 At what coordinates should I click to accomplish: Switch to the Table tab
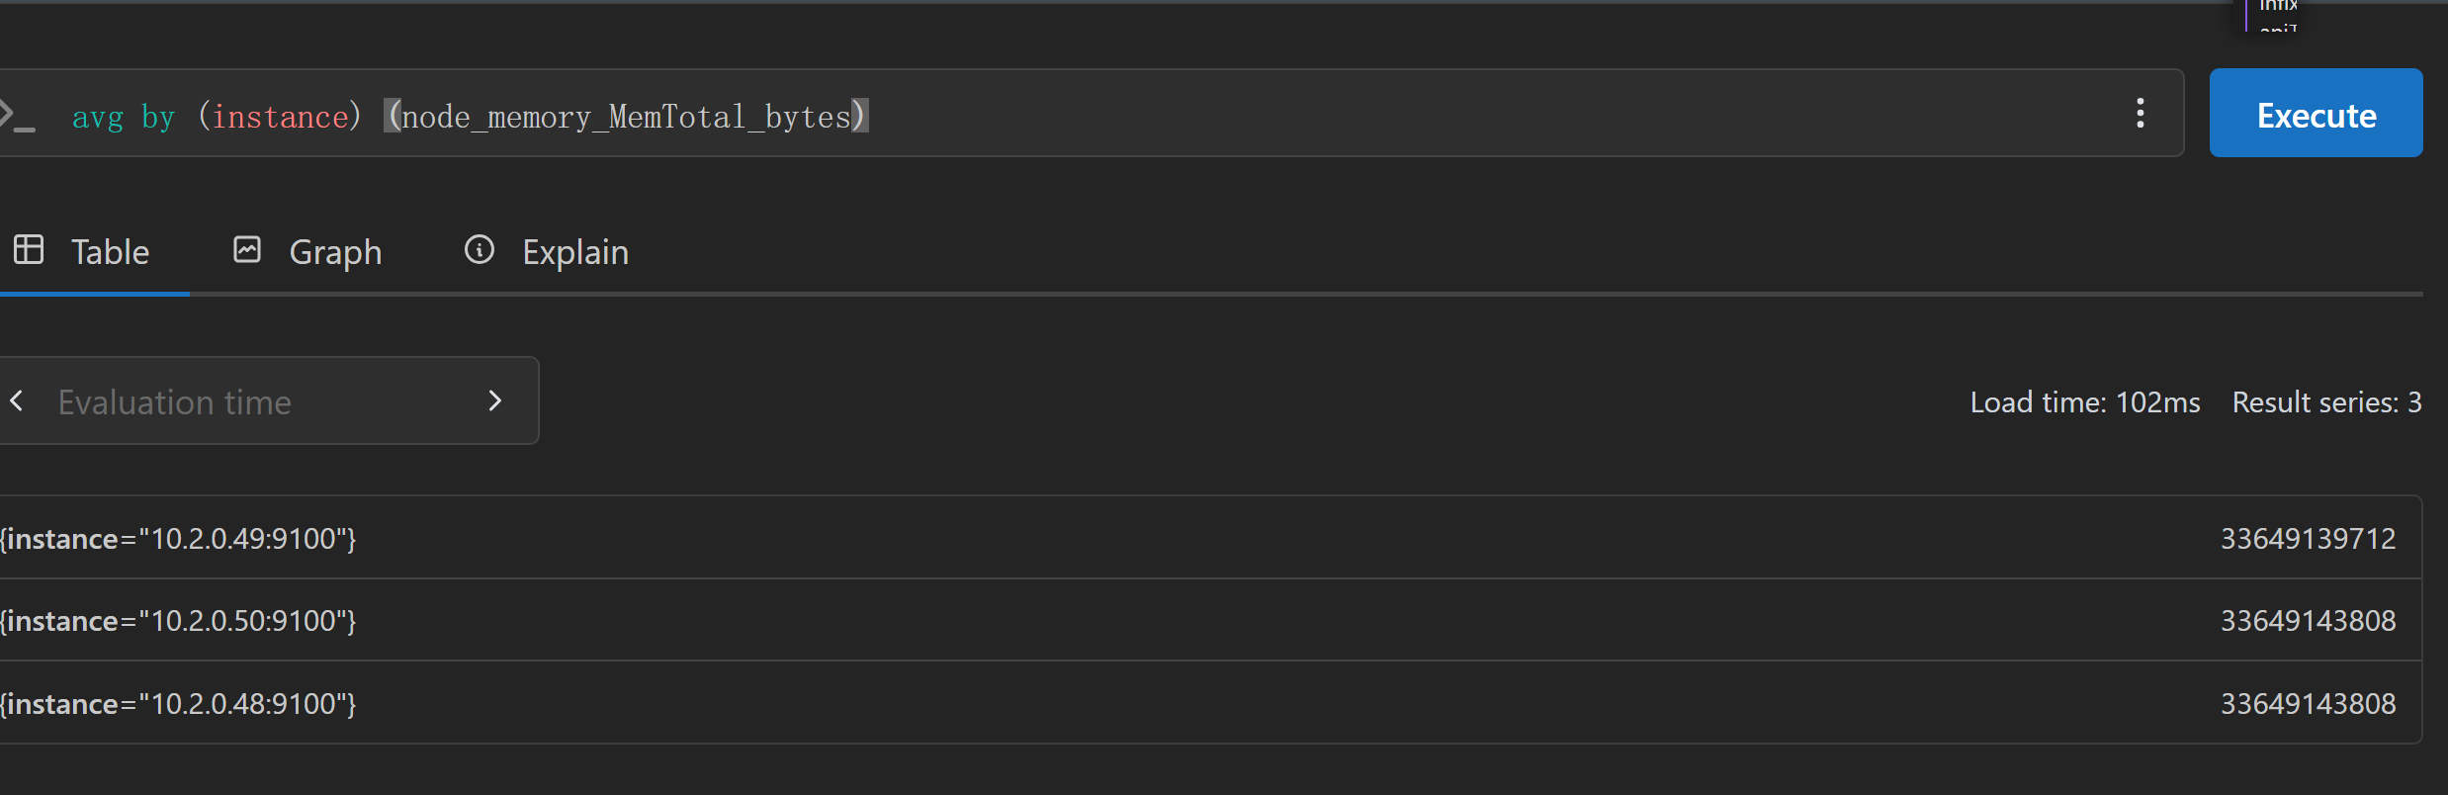94,252
